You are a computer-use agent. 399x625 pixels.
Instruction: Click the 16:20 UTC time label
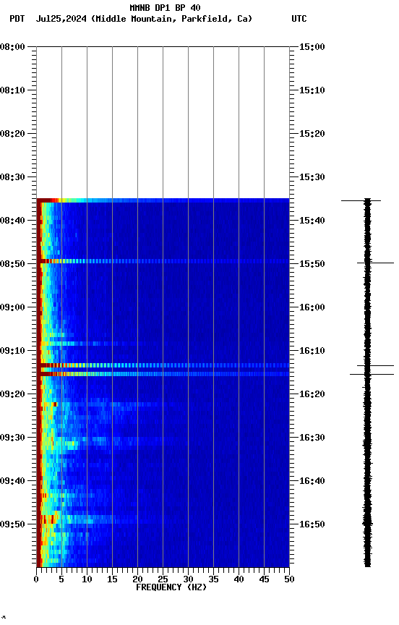(312, 394)
